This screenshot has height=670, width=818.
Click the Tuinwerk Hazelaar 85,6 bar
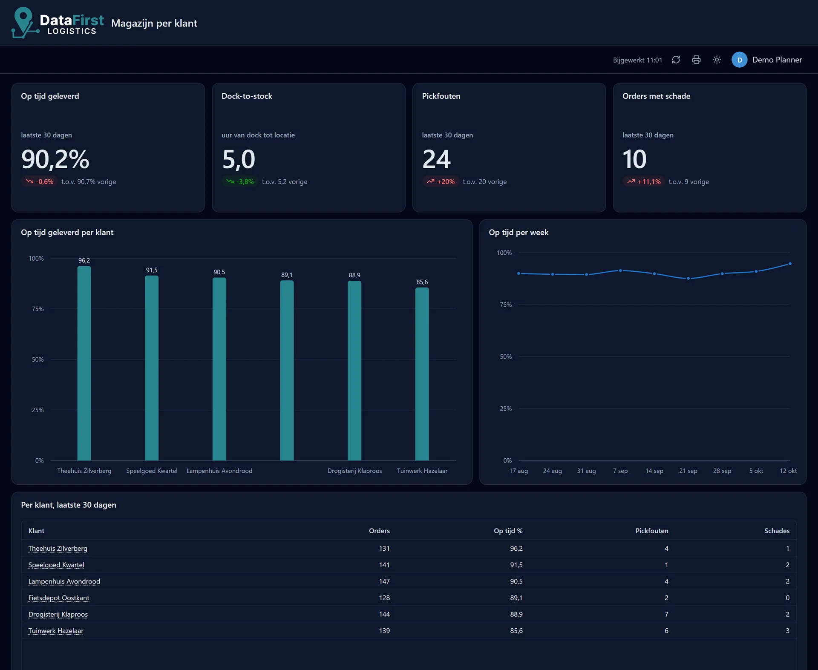coord(422,374)
